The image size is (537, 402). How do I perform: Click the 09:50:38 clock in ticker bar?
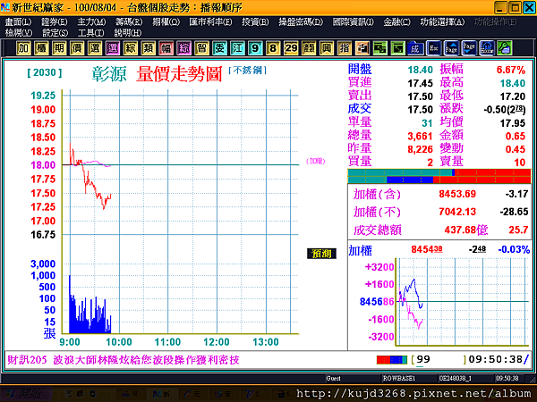click(x=496, y=360)
